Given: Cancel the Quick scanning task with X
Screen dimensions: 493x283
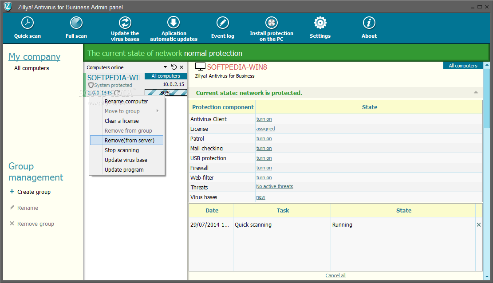Looking at the screenshot, I should click(478, 224).
